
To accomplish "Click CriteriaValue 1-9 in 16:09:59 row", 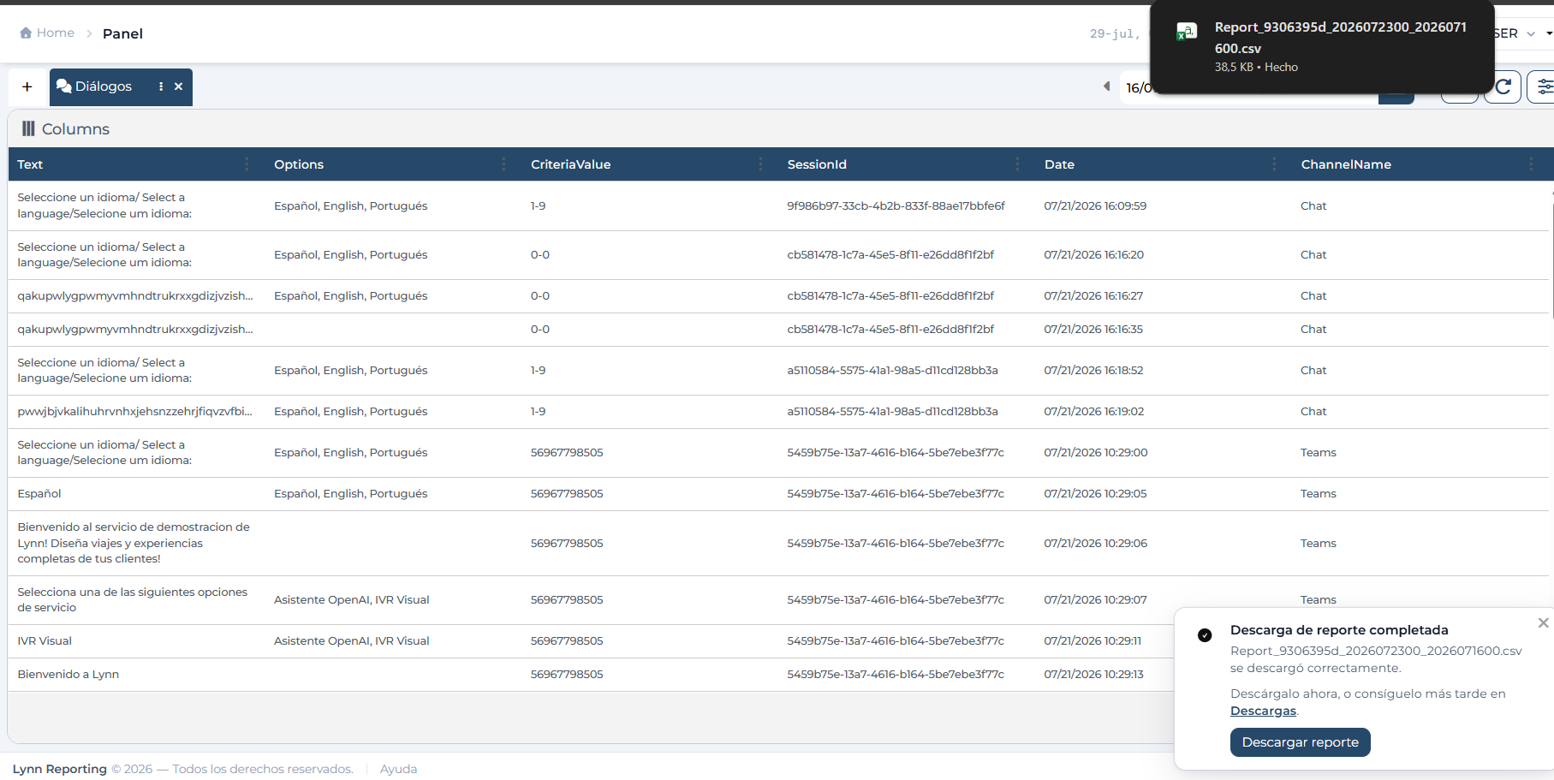I will [x=538, y=205].
